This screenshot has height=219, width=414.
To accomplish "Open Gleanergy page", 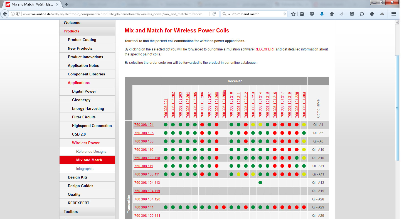I will point(87,100).
